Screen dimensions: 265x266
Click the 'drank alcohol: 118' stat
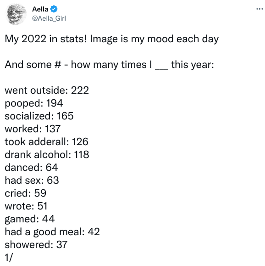click(47, 154)
